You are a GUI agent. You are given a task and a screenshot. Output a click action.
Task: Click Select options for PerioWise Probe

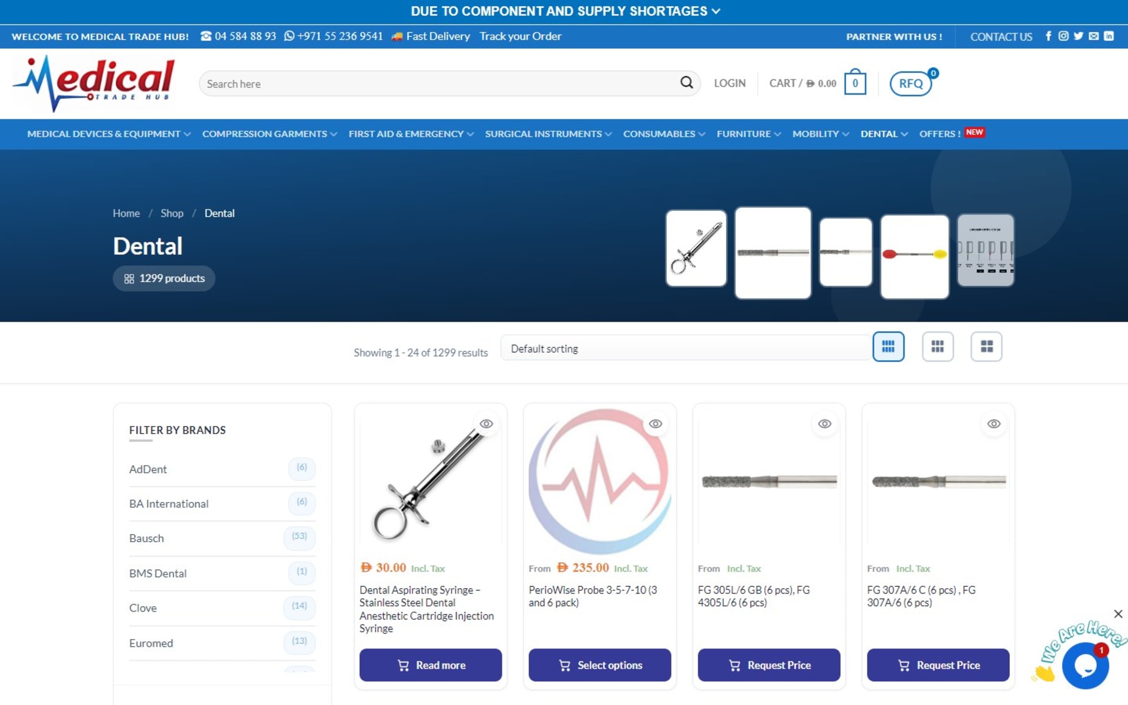coord(600,665)
